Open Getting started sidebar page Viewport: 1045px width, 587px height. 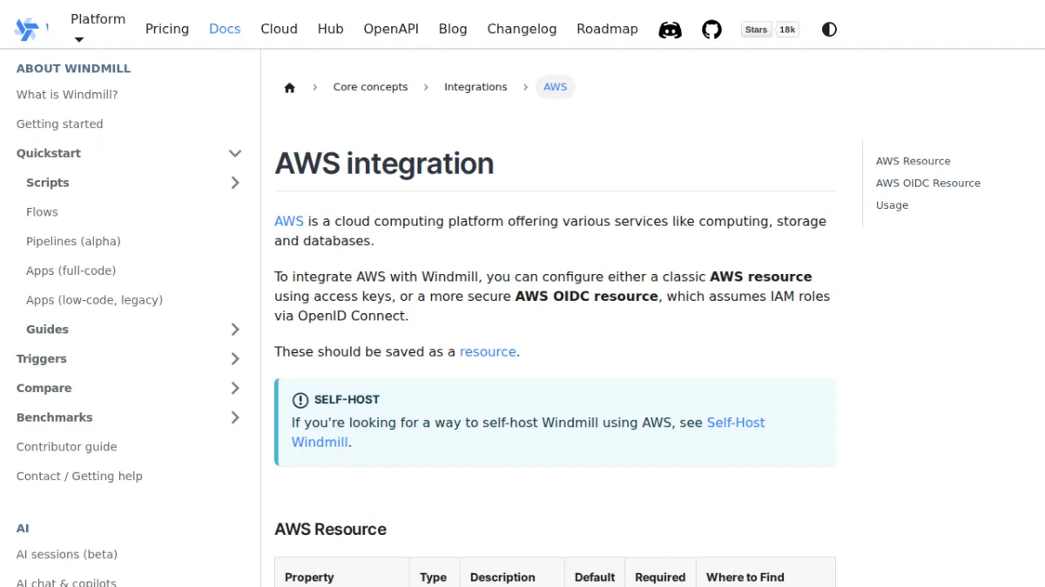pyautogui.click(x=60, y=124)
